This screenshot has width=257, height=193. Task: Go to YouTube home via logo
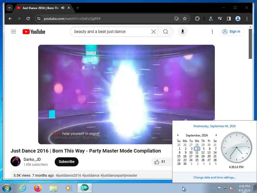[x=34, y=32]
